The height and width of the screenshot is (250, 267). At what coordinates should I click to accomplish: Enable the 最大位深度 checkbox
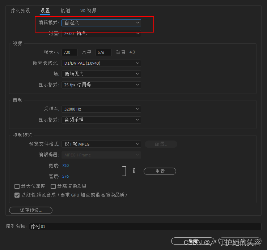point(17,186)
